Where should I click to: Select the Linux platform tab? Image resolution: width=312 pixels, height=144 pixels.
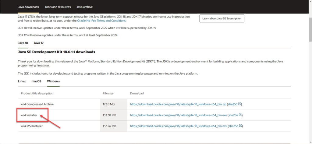pyautogui.click(x=22, y=81)
